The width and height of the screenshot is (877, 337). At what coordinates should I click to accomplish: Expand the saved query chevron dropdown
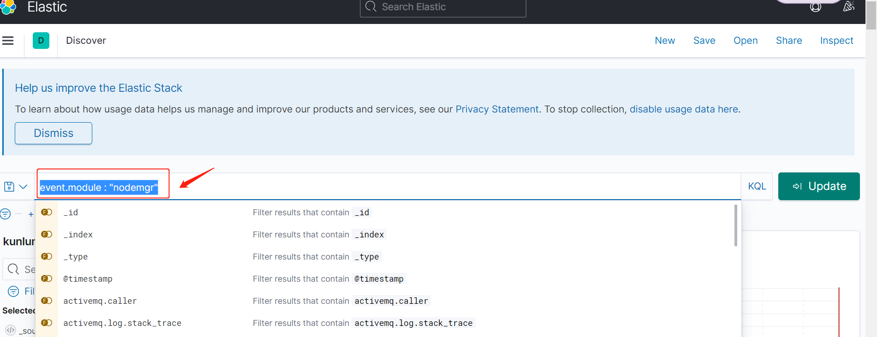click(x=23, y=187)
